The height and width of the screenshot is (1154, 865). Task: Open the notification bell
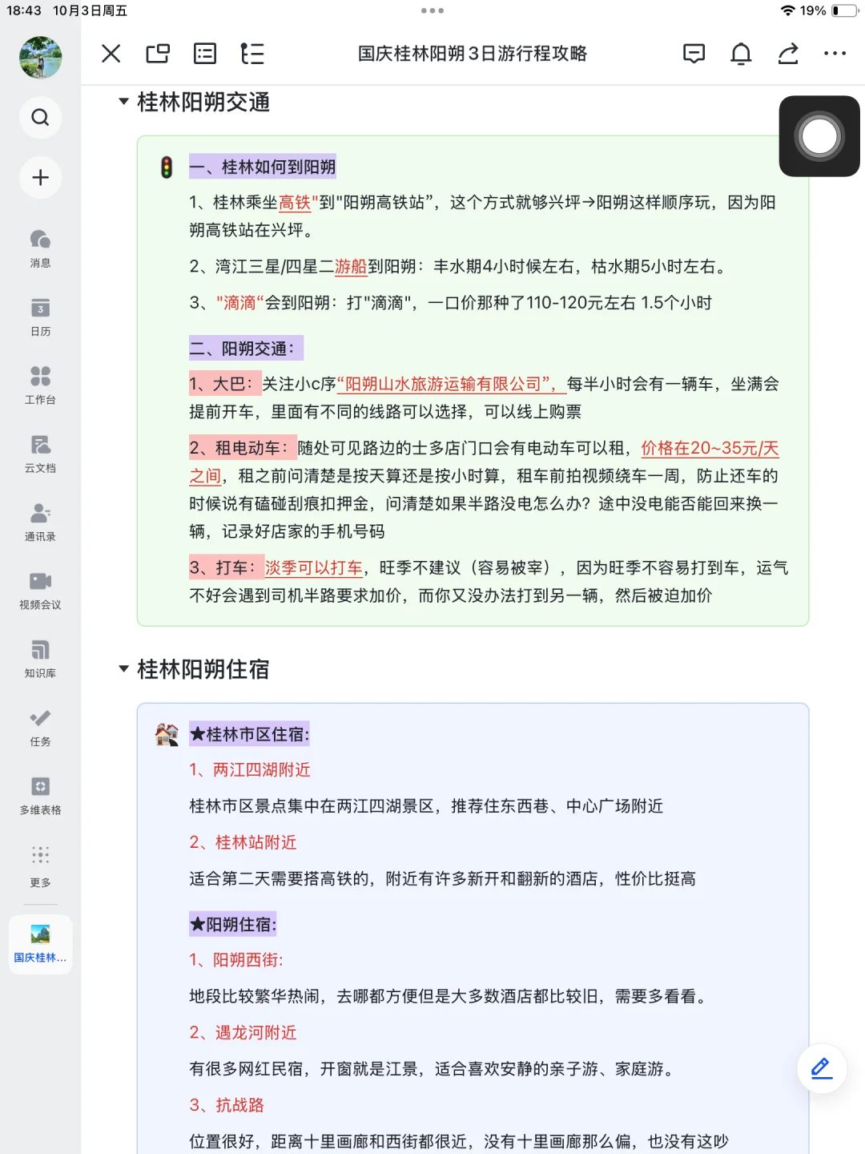(x=741, y=54)
